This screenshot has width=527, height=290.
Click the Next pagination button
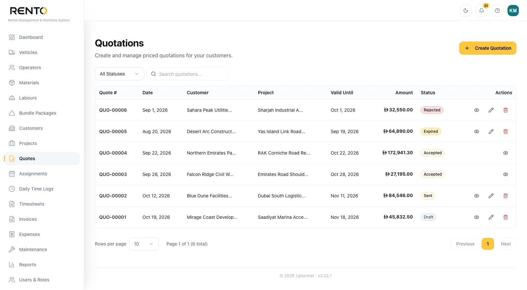506,244
